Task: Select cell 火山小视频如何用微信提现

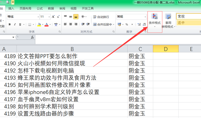Action: coord(72,63)
